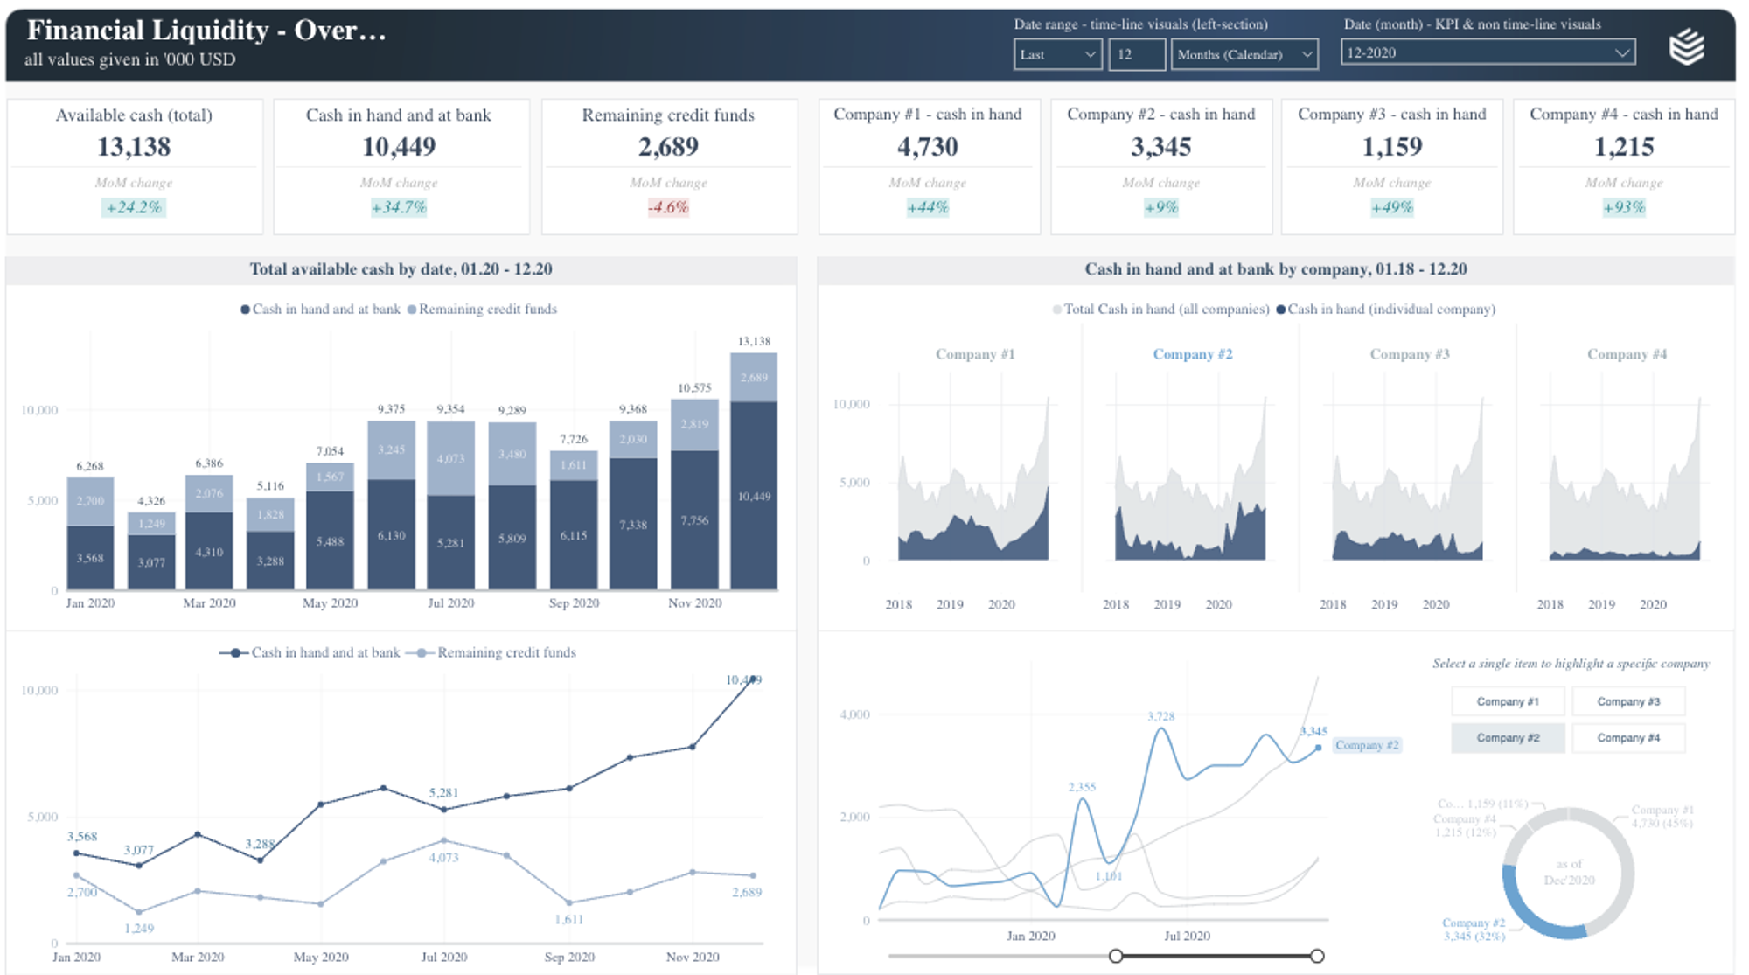This screenshot has height=975, width=1749.
Task: Select the December 2020 bar showing 13,138
Action: tap(754, 472)
